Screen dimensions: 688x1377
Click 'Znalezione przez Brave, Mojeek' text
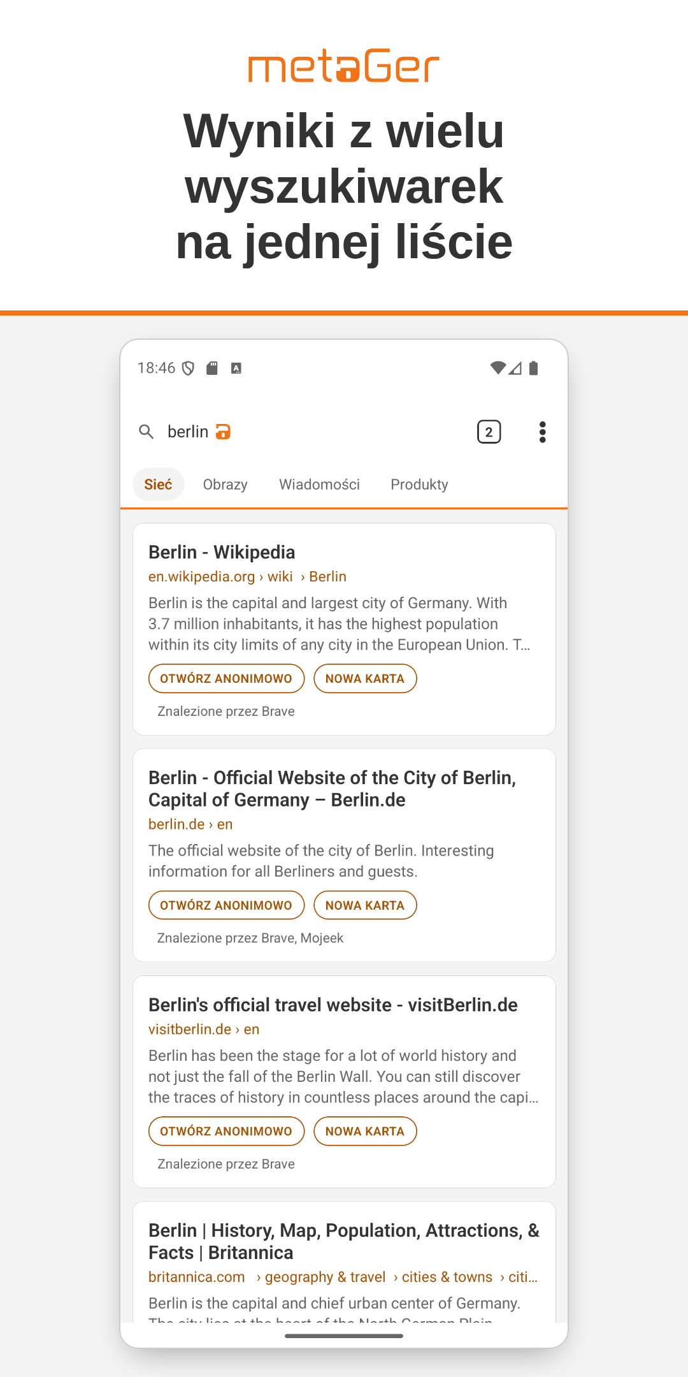(x=250, y=938)
